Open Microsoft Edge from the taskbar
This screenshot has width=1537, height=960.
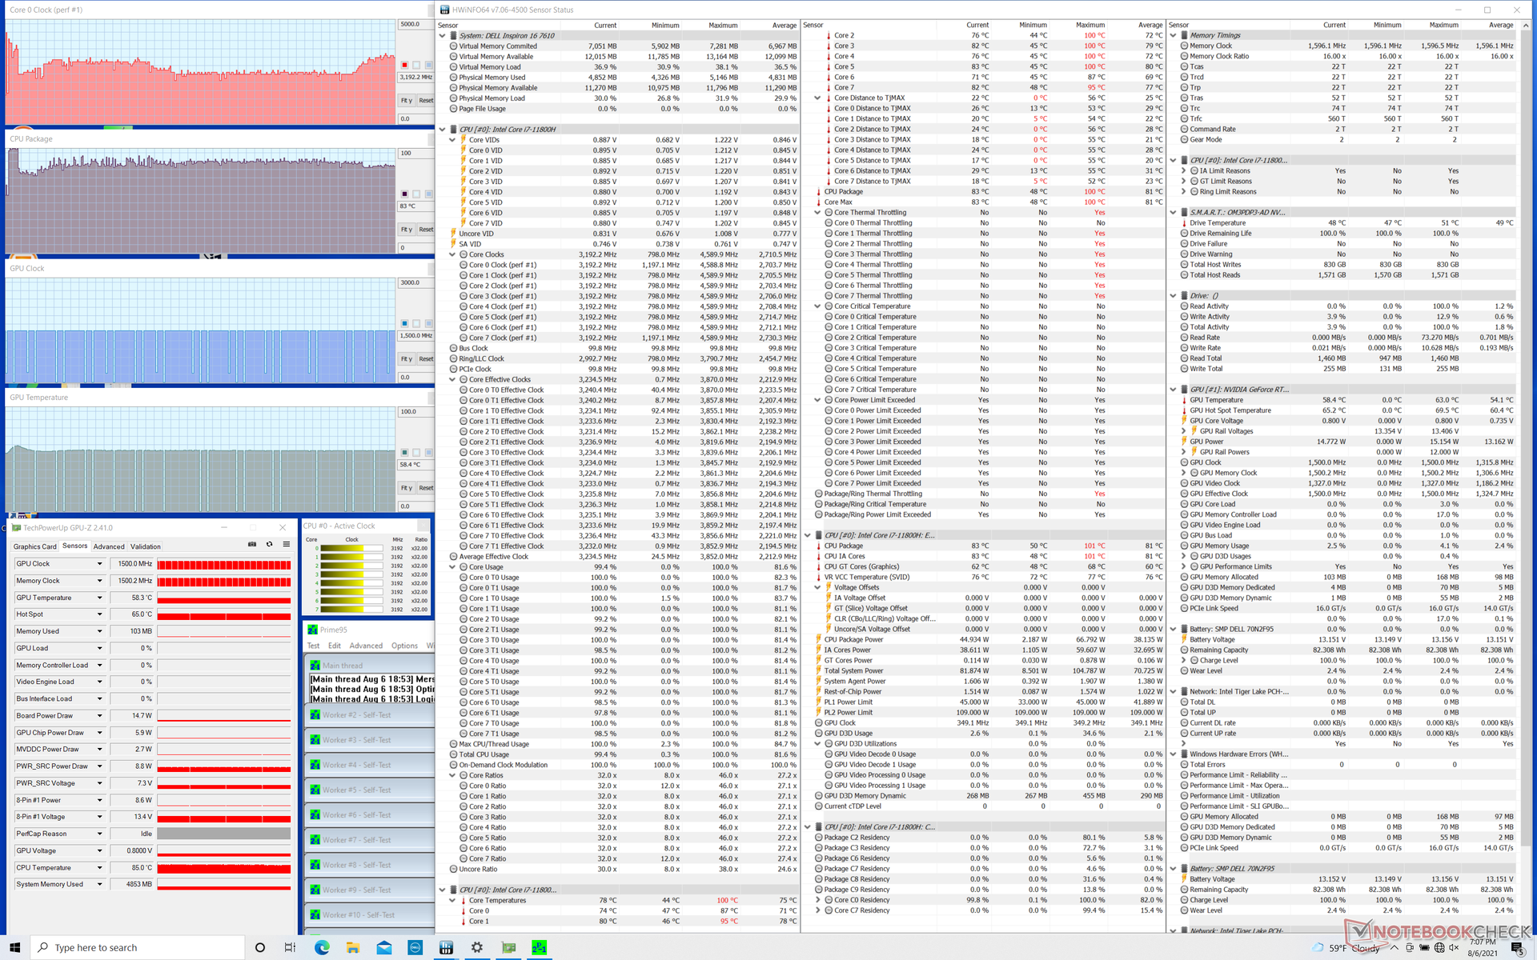(322, 947)
